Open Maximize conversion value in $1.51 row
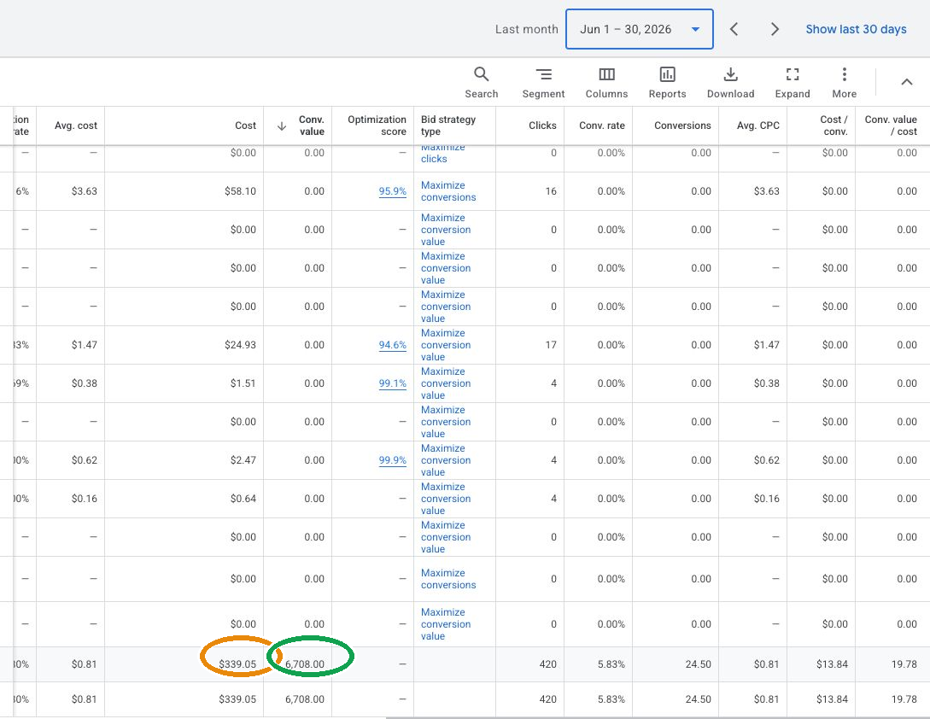930x719 pixels. 446,383
